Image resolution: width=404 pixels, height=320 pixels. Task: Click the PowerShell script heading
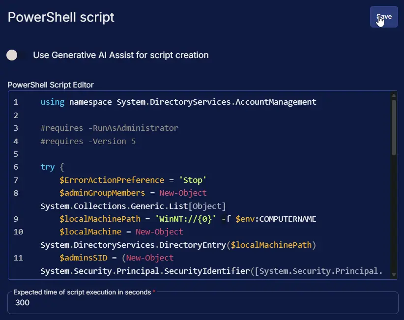[x=61, y=17]
